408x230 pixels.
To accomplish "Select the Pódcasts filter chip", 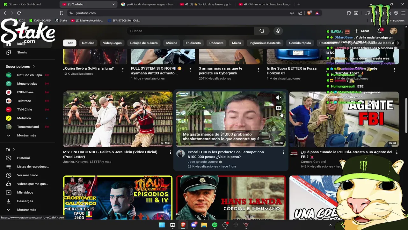I will [x=216, y=43].
